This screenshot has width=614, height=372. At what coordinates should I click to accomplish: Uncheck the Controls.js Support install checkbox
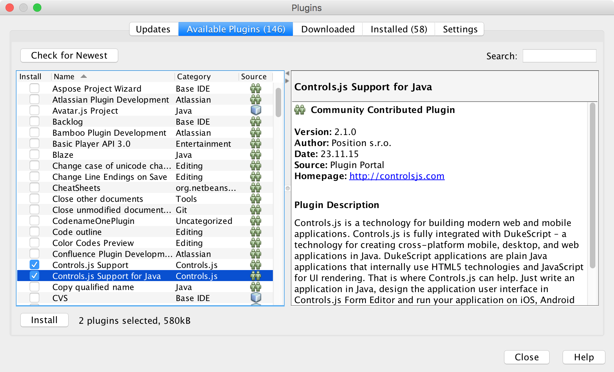click(34, 265)
